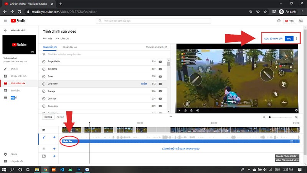The image size is (307, 173).
Task: Redo with the LÀM LẠI button
Action: pyautogui.click(x=63, y=39)
